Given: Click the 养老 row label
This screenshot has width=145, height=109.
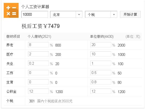Looking at the screenshot, I should (x=10, y=45).
